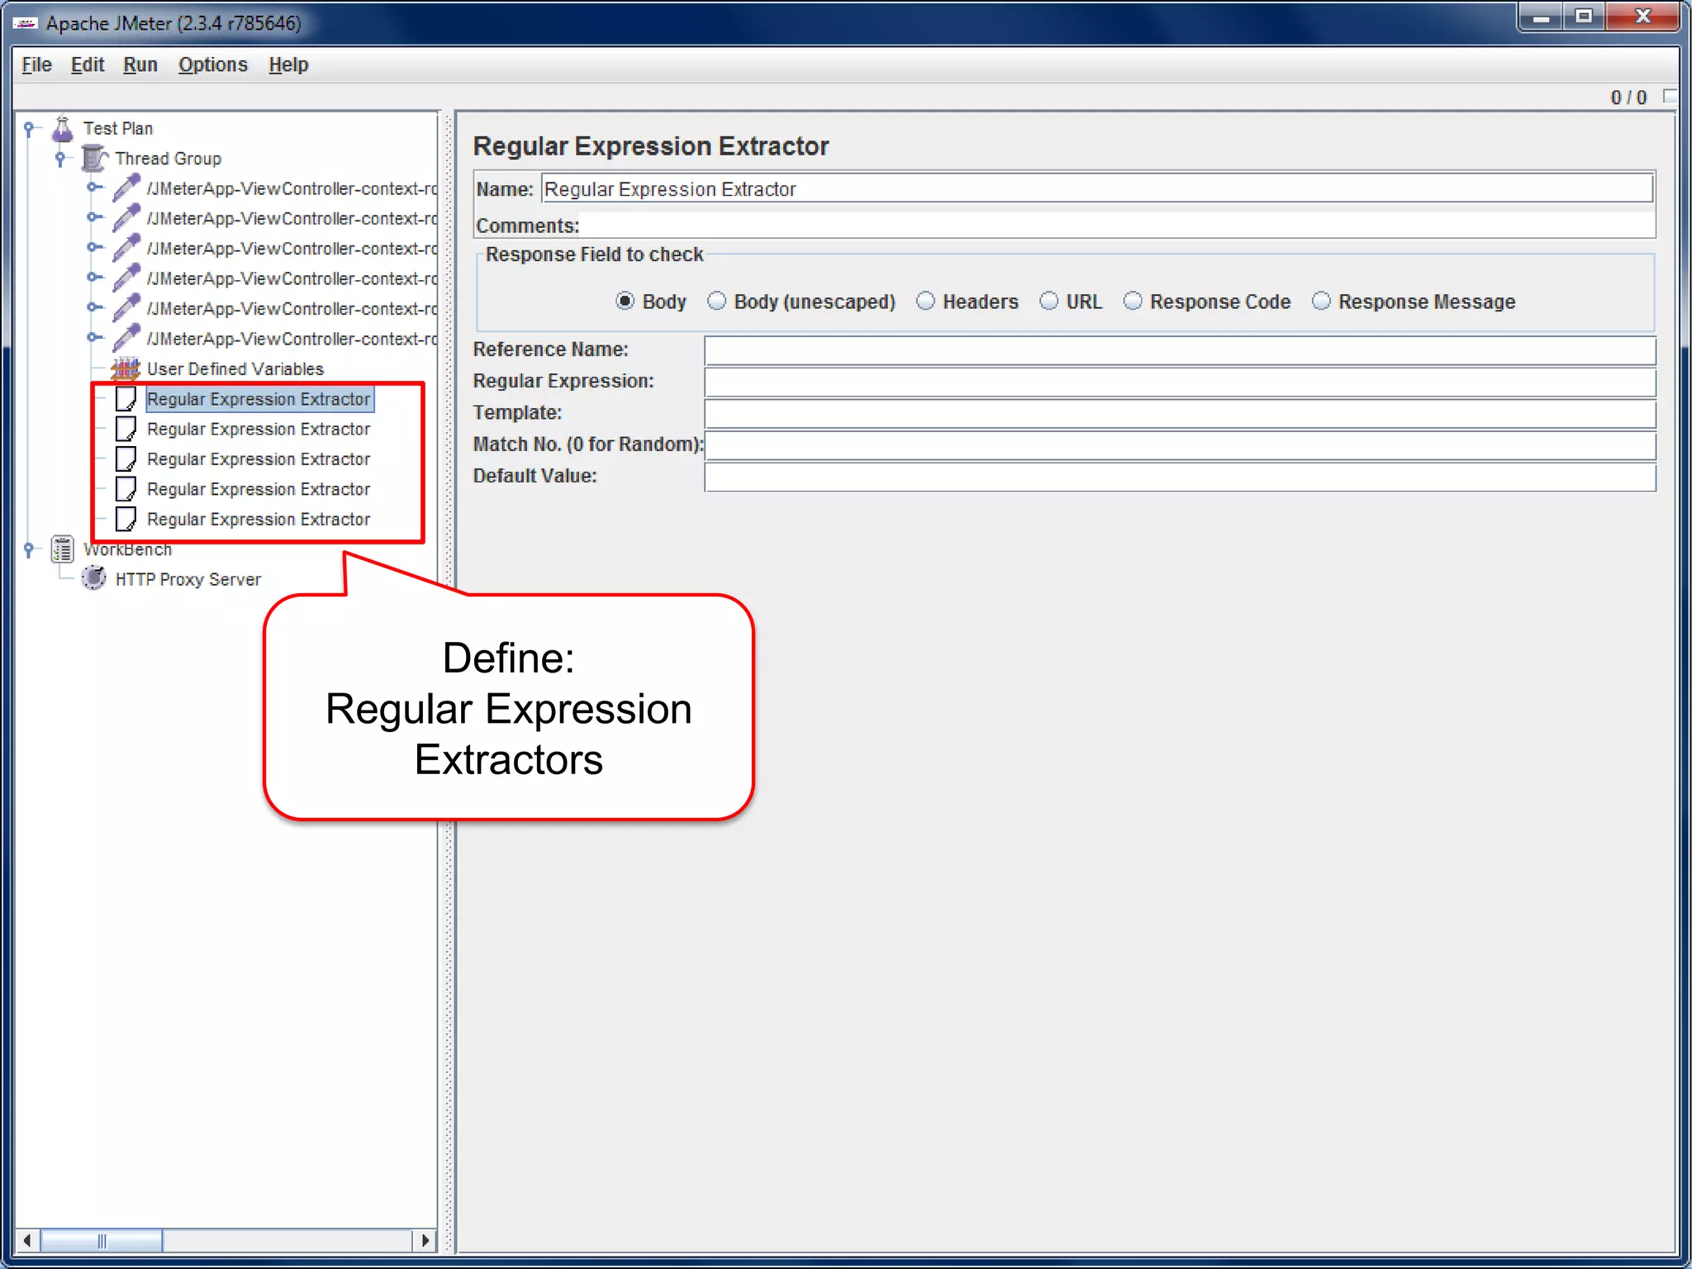Click the Regular Expression input field
Screen dimensions: 1692x1269
(1180, 382)
